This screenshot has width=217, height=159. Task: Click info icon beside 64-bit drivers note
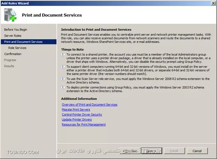tap(63, 67)
